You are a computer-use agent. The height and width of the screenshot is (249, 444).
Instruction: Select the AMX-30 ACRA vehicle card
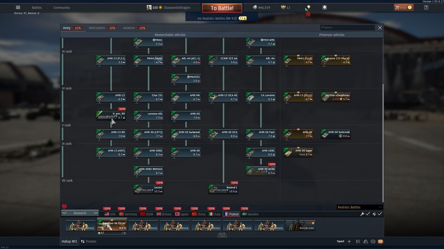(x=261, y=171)
